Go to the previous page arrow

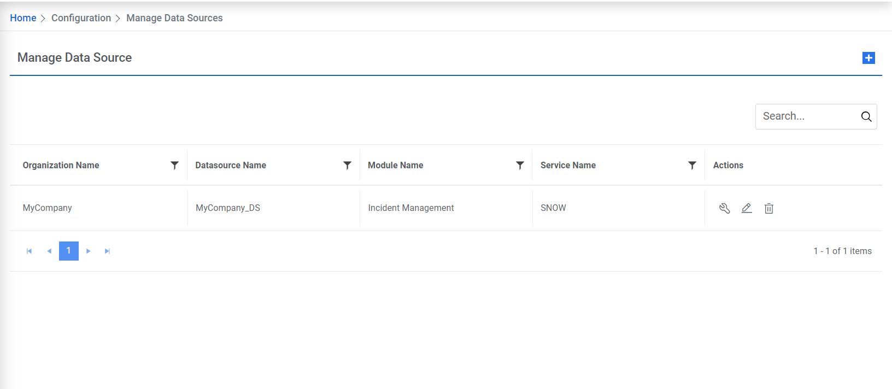tap(49, 251)
